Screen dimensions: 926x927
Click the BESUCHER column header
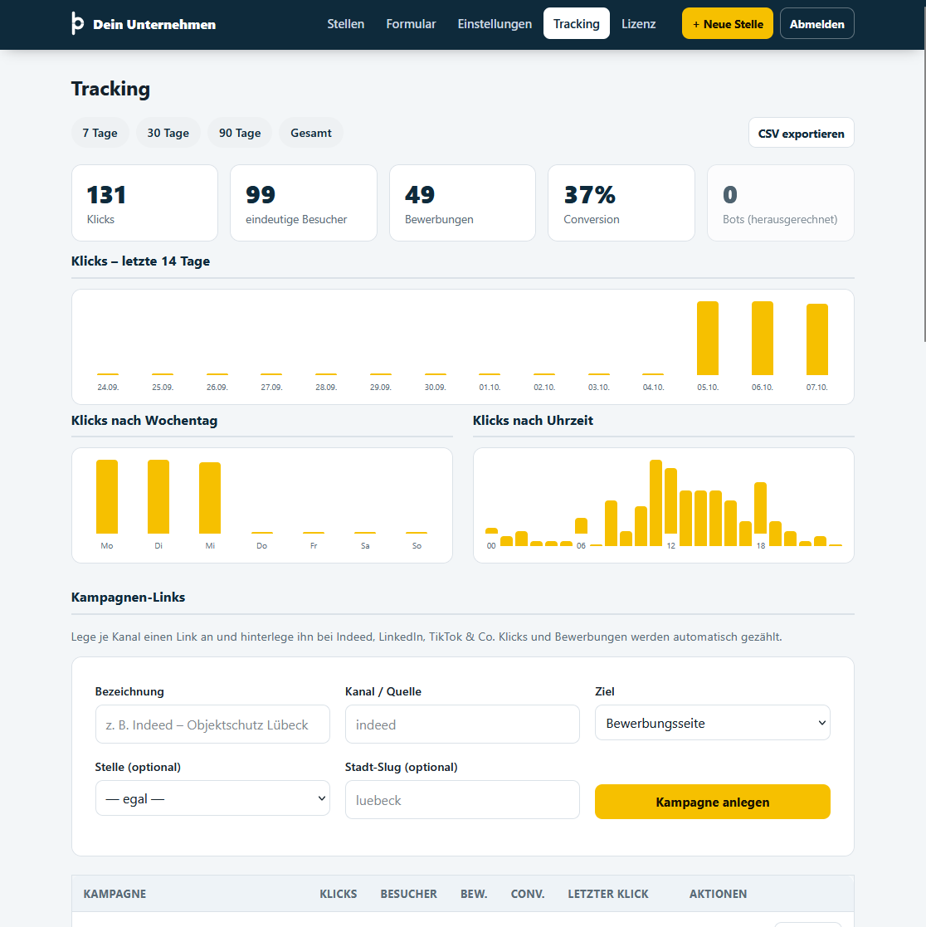coord(408,894)
